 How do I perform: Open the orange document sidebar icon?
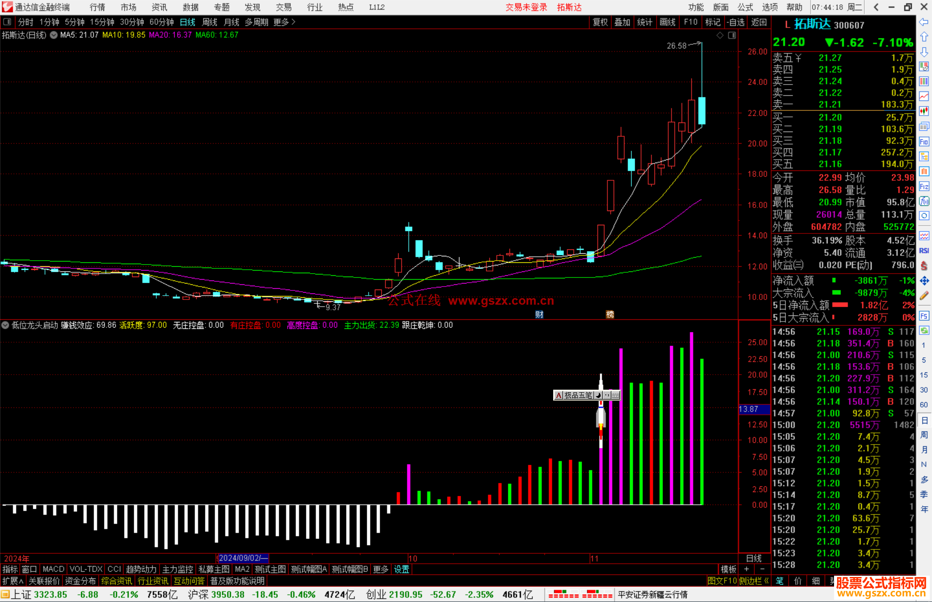pyautogui.click(x=924, y=171)
